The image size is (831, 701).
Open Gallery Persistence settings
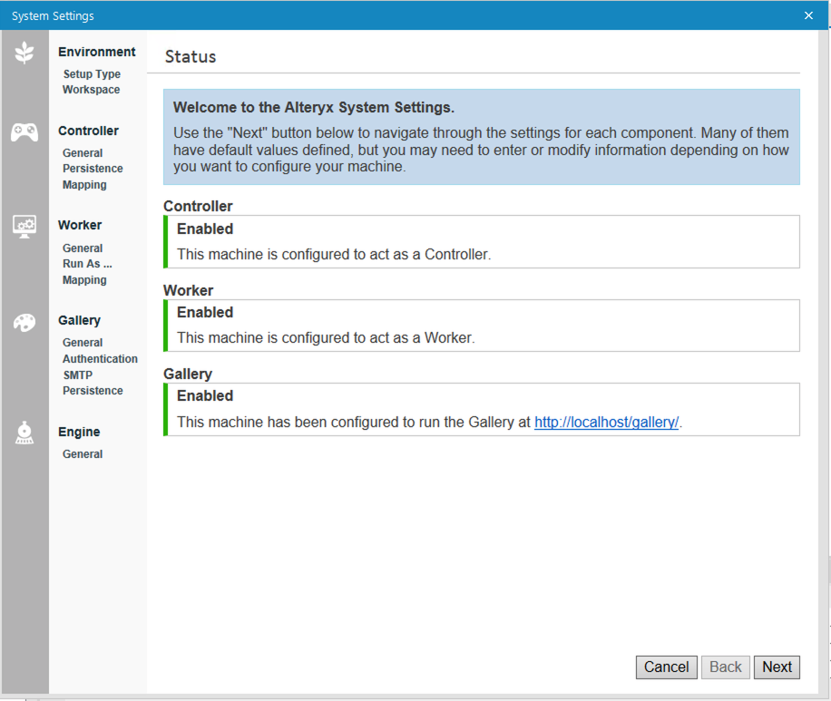[x=93, y=390]
